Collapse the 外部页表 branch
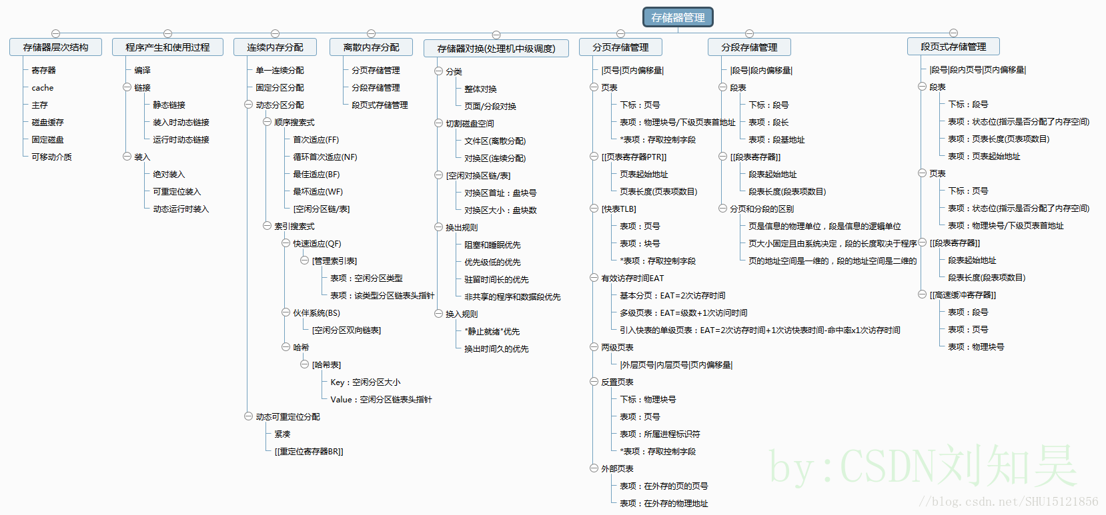The height and width of the screenshot is (515, 1106). (x=594, y=468)
